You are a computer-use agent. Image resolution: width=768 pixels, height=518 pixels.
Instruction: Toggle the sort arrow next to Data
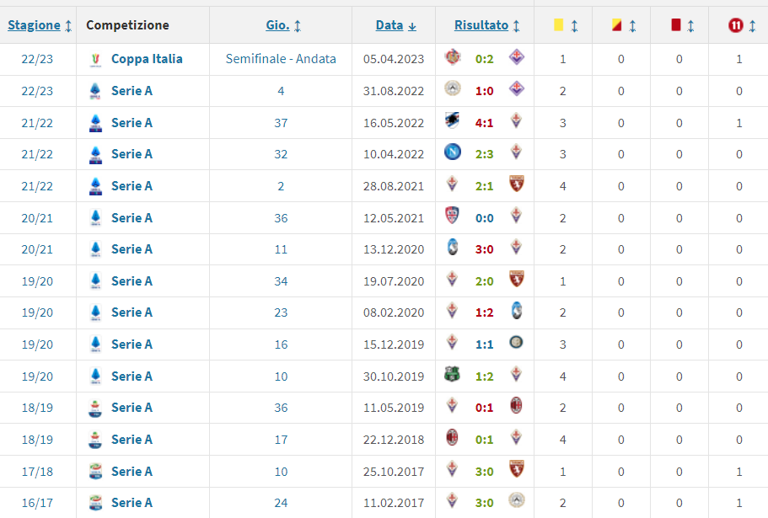point(412,26)
